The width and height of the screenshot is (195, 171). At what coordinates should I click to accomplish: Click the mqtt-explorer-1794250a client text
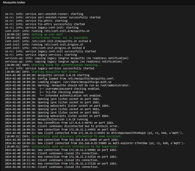pos(130,143)
